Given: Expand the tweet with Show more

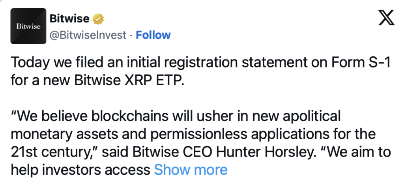Looking at the screenshot, I should [191, 170].
